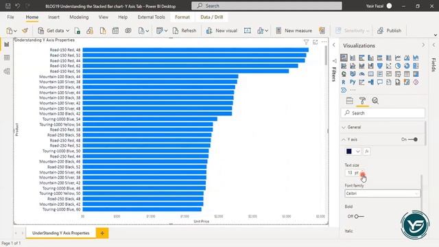439x247 pixels.
Task: Collapse the Visualizations pane chevron
Action: pyautogui.click(x=423, y=45)
